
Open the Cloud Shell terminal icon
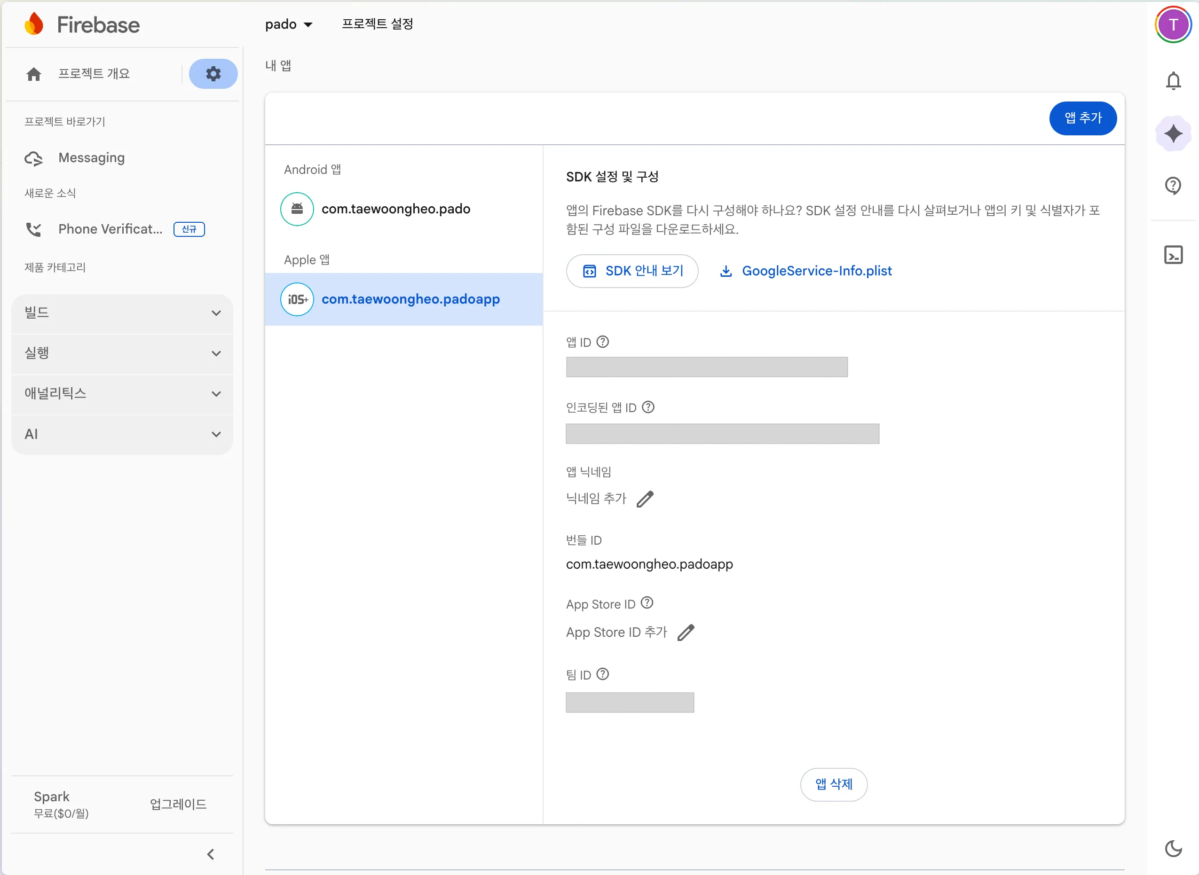1173,255
